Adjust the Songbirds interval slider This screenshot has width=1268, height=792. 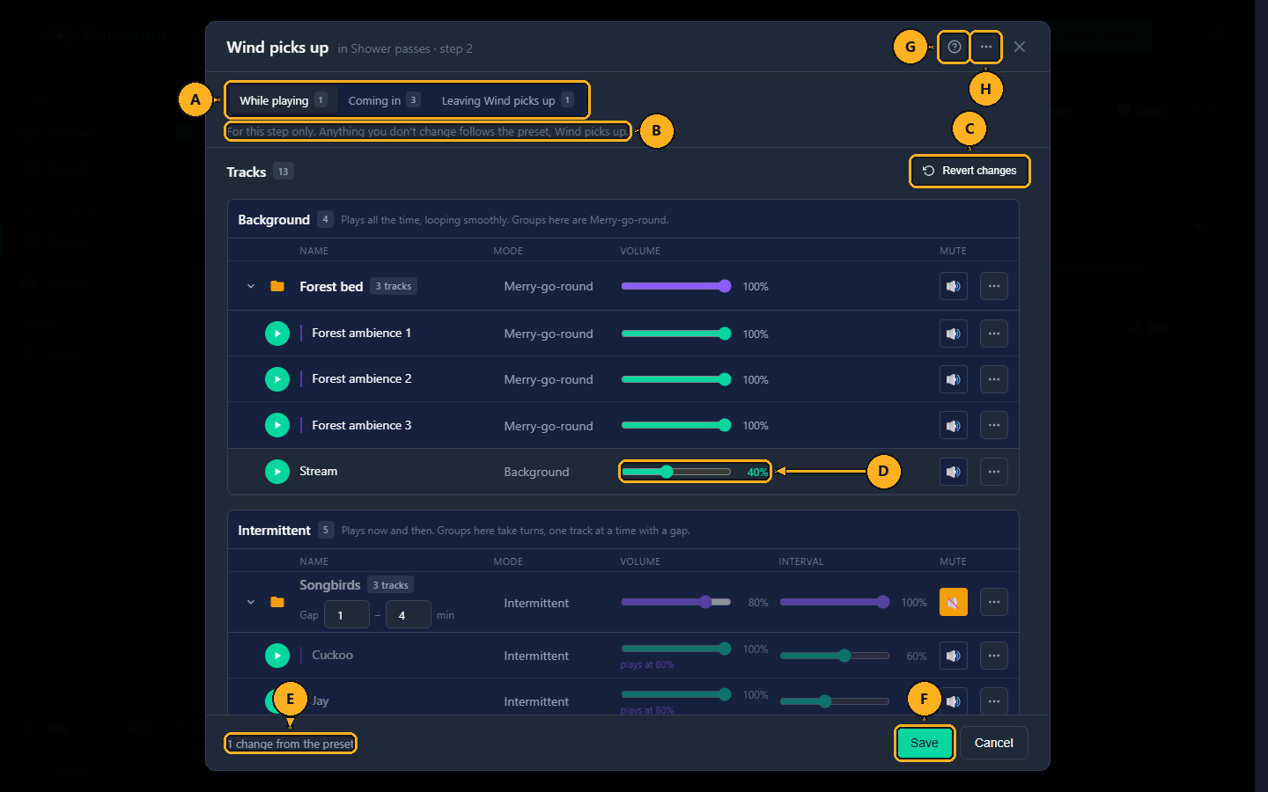tap(835, 602)
